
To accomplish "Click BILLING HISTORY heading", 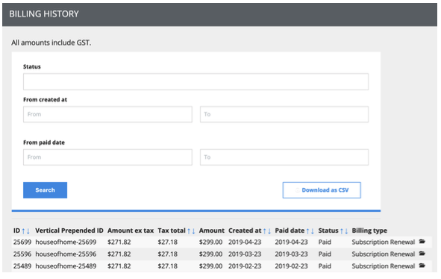I will 44,14.
